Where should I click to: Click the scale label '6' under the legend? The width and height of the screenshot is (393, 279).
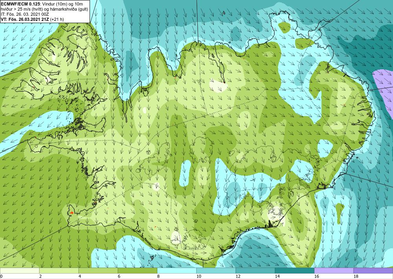tap(119, 277)
